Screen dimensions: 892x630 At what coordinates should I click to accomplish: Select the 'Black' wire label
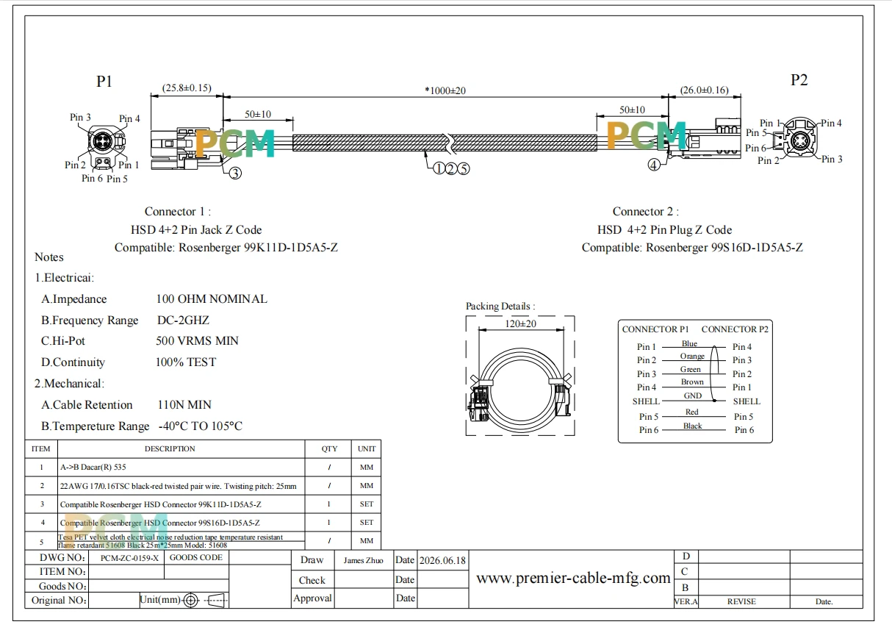pyautogui.click(x=692, y=426)
